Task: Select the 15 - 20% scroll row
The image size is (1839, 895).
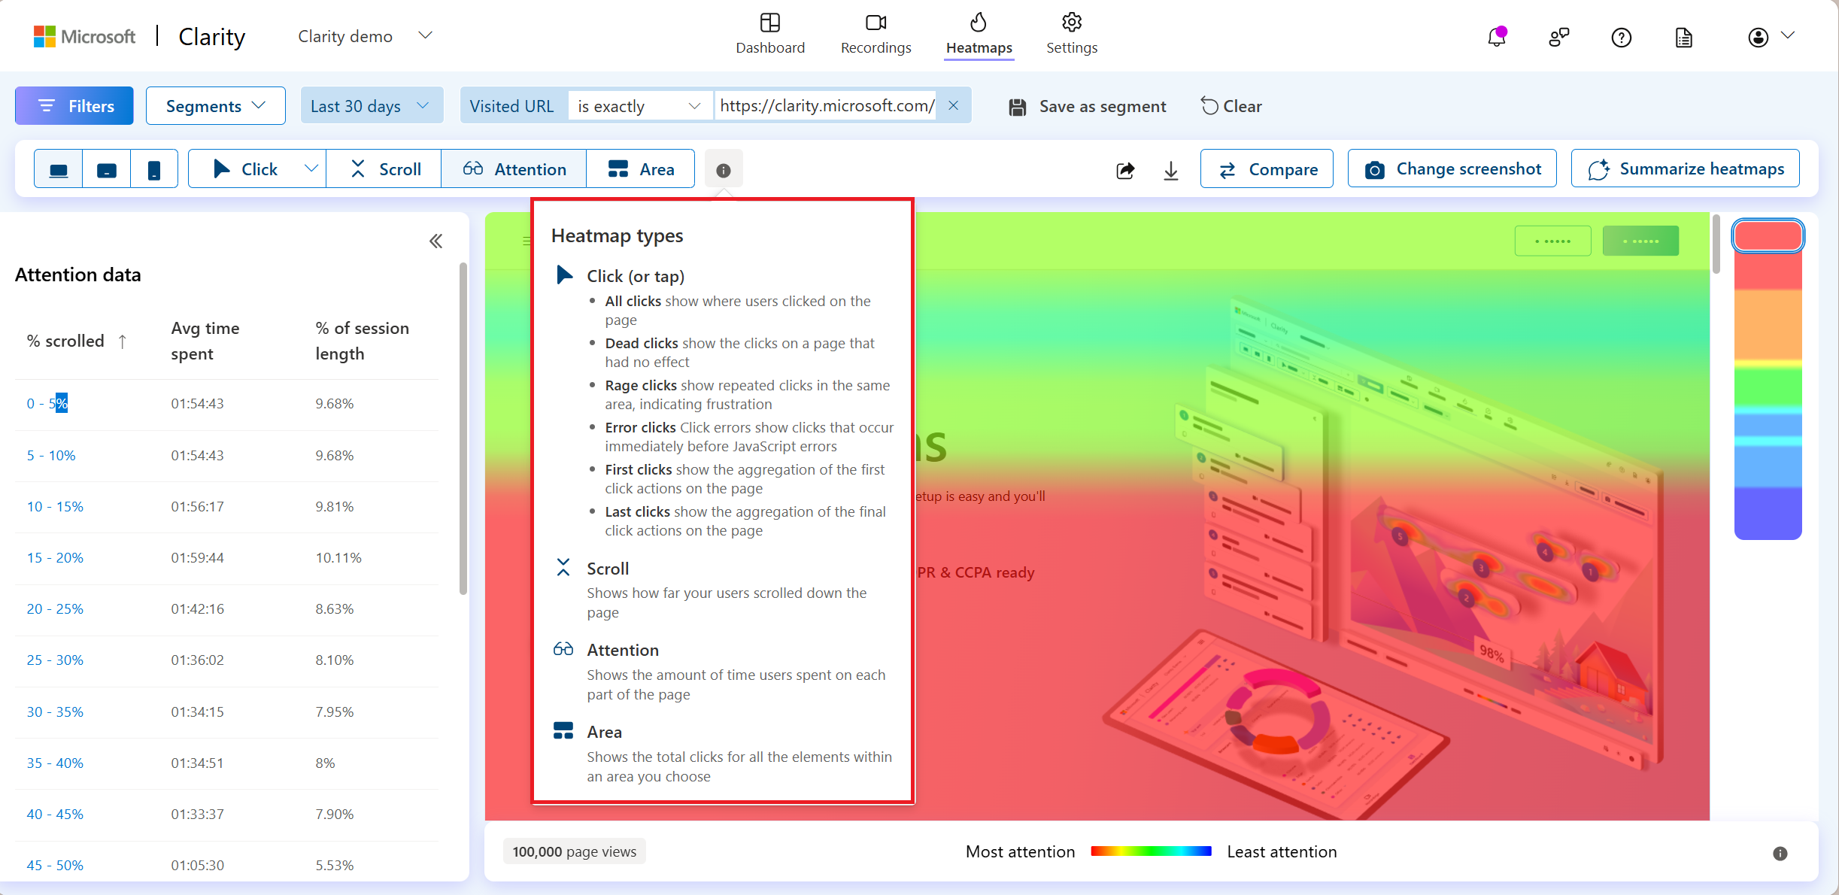Action: click(226, 558)
